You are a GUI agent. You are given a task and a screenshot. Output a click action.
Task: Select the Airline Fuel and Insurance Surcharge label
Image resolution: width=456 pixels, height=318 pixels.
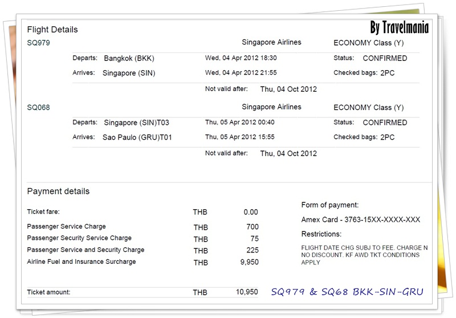(82, 262)
